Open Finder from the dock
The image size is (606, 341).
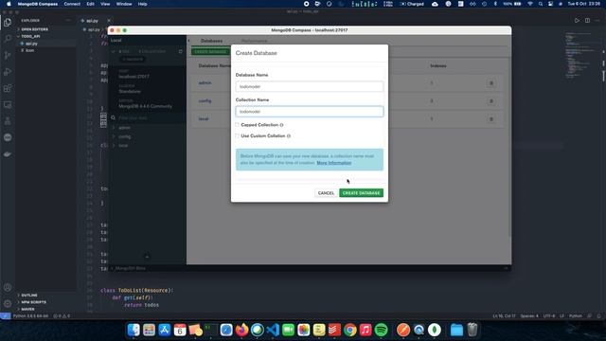134,330
